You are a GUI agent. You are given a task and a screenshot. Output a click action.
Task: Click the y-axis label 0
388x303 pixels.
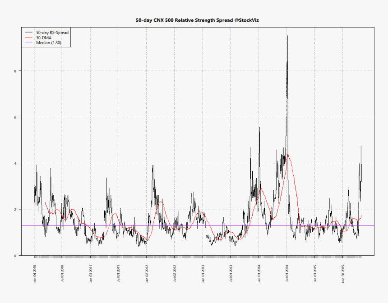[15, 256]
